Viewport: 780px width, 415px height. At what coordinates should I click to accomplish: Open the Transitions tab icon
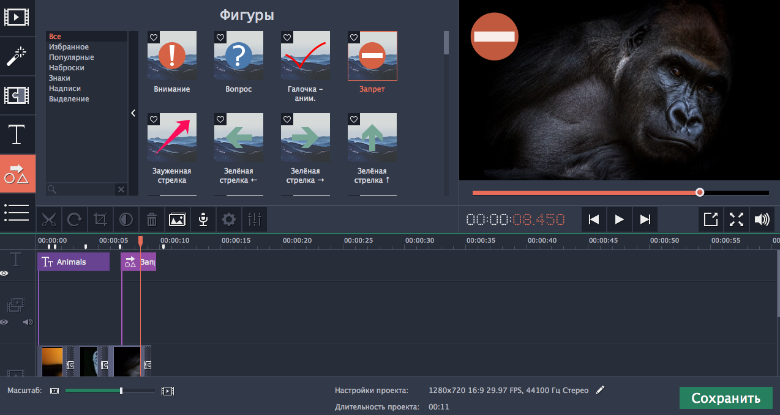click(x=17, y=95)
